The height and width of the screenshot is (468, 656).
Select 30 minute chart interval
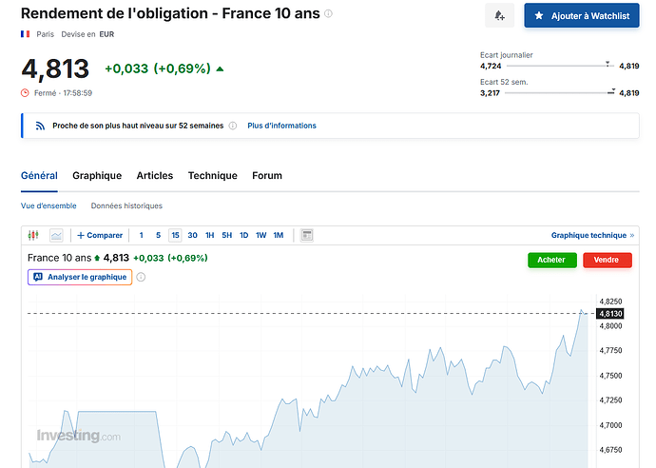192,235
